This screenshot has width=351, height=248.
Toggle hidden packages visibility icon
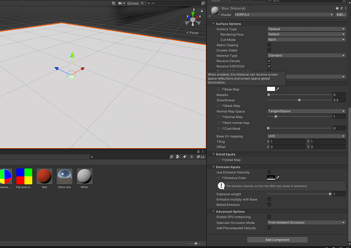tap(199, 157)
